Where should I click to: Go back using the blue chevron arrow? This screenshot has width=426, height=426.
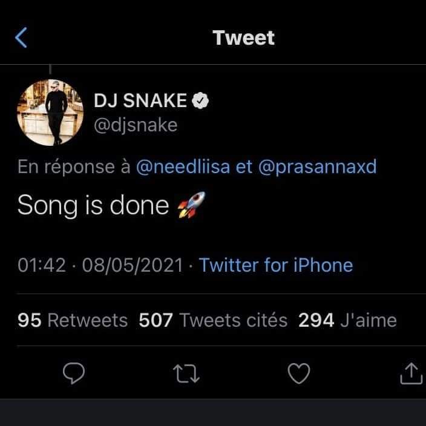[21, 38]
